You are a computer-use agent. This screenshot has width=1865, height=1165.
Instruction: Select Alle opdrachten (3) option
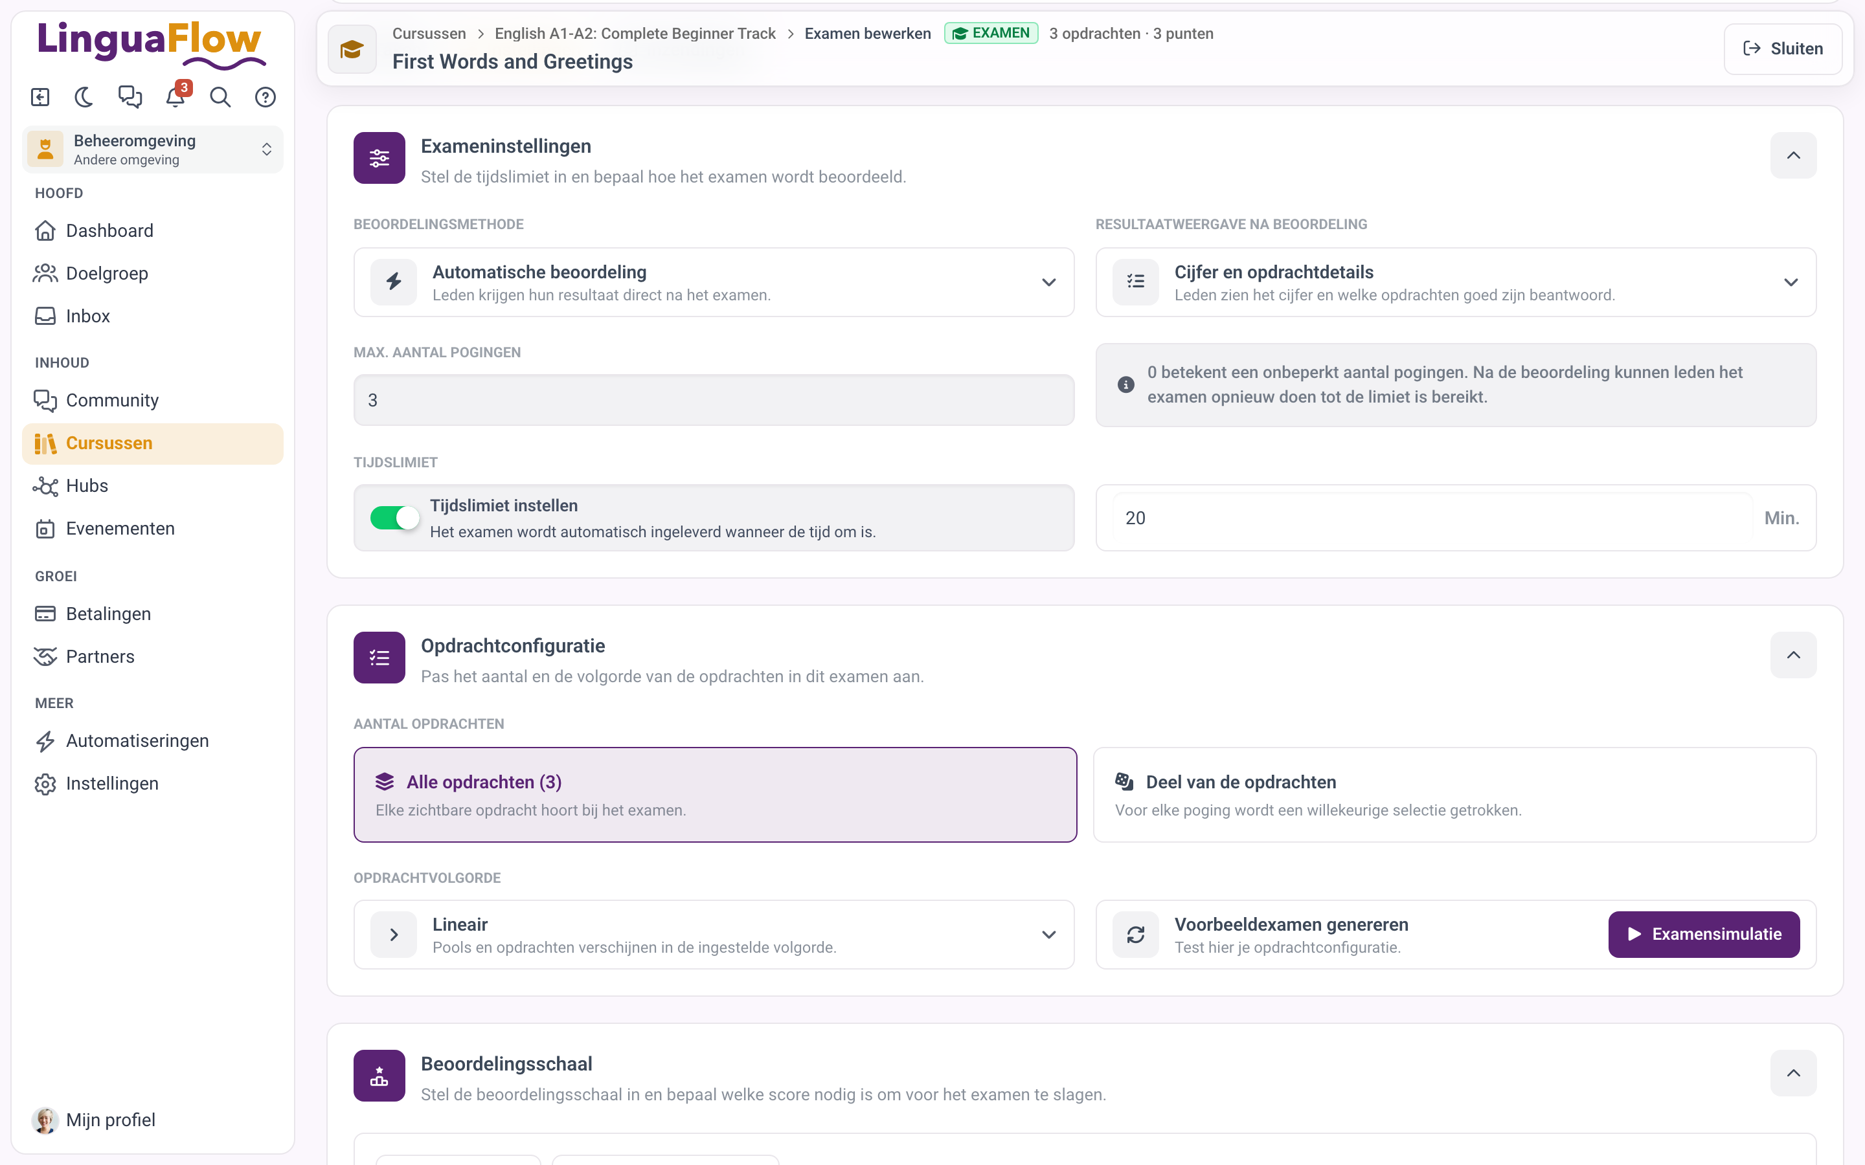(x=715, y=794)
